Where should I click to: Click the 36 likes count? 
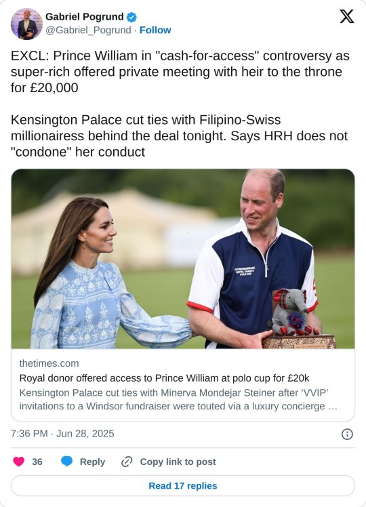point(37,462)
